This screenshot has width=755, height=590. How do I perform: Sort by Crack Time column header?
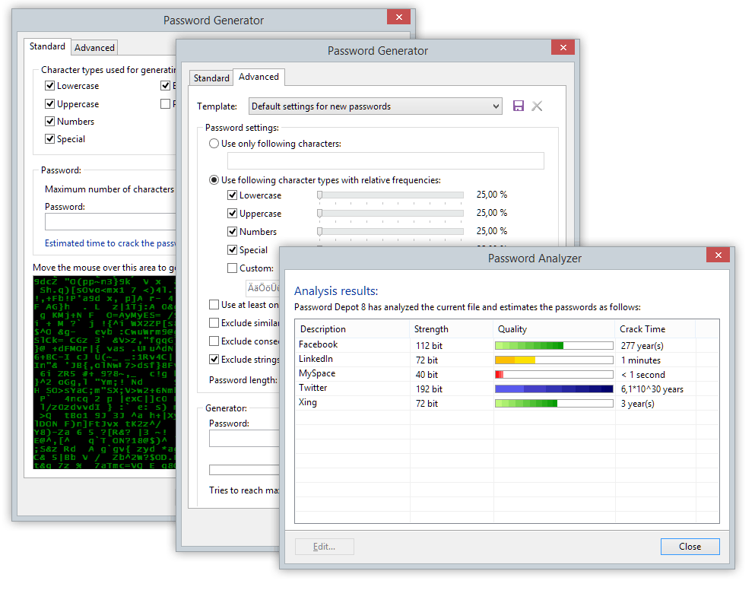tap(655, 329)
